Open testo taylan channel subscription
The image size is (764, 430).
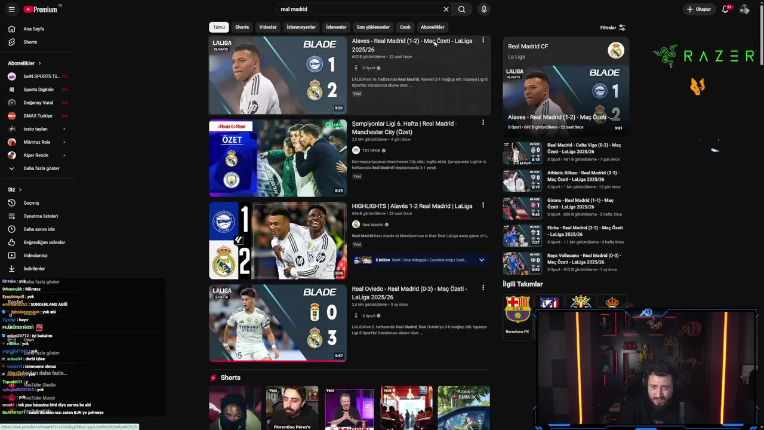(x=36, y=129)
